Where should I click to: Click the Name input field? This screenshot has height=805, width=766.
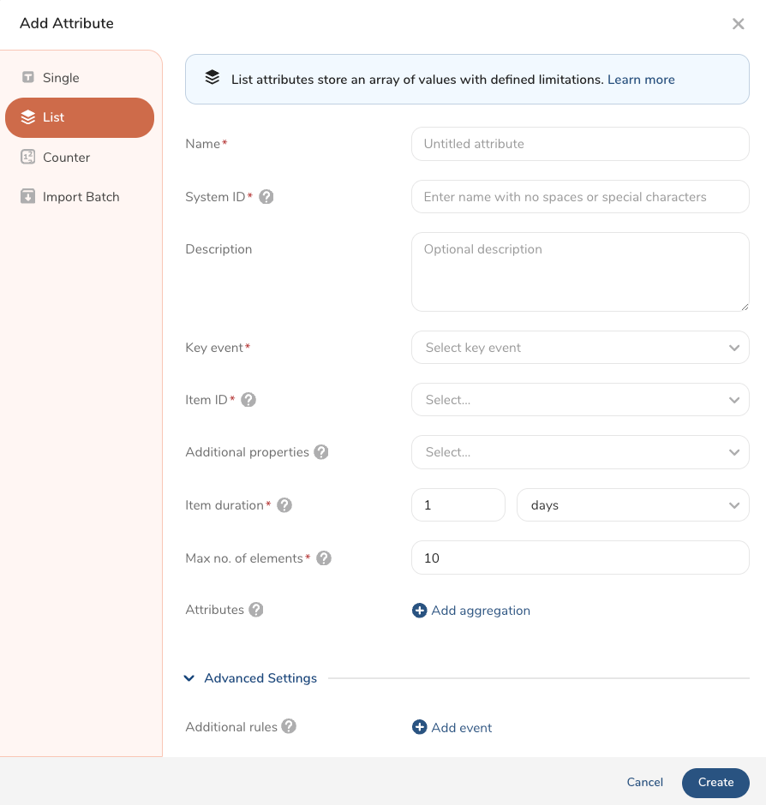point(580,144)
